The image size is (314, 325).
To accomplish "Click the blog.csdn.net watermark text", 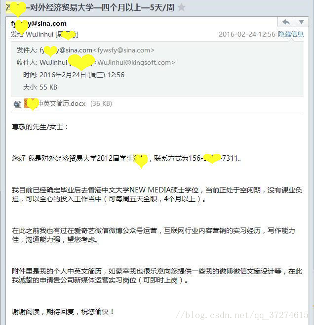I will (x=242, y=316).
